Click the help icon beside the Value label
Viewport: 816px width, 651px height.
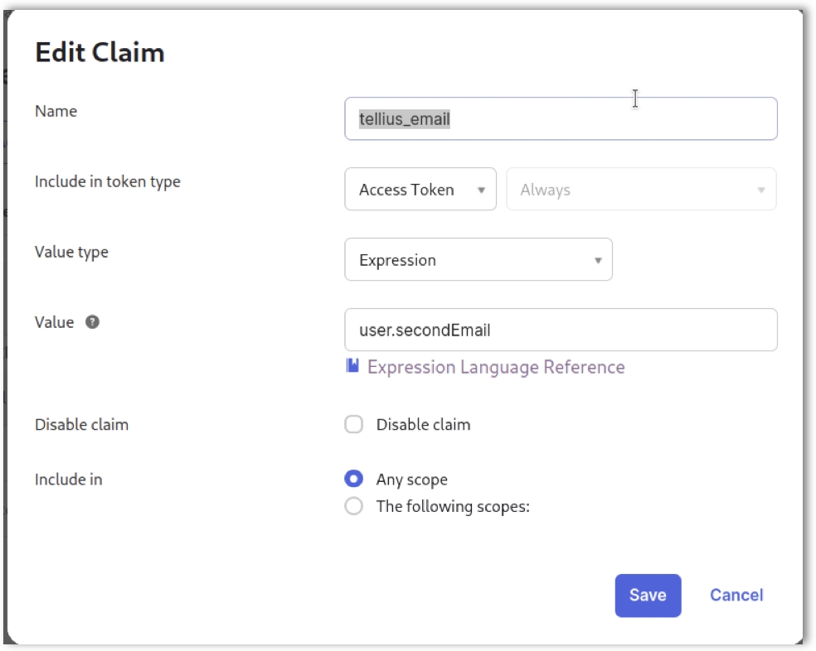93,322
